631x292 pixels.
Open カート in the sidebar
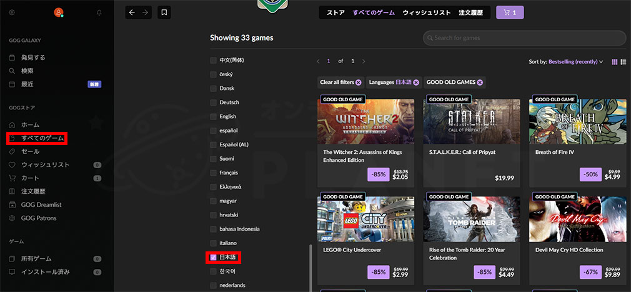pos(30,178)
